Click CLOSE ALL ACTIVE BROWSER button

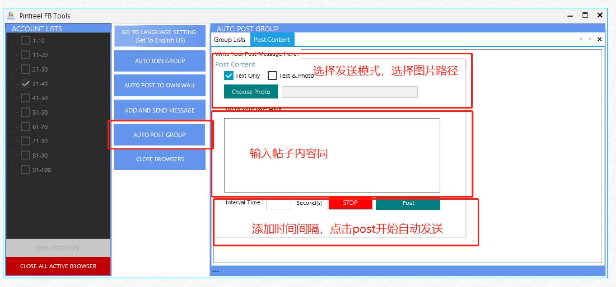pos(58,266)
